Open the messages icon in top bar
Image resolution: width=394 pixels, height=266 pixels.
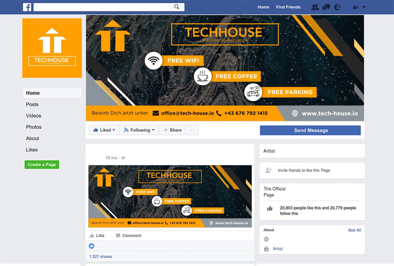pos(326,7)
